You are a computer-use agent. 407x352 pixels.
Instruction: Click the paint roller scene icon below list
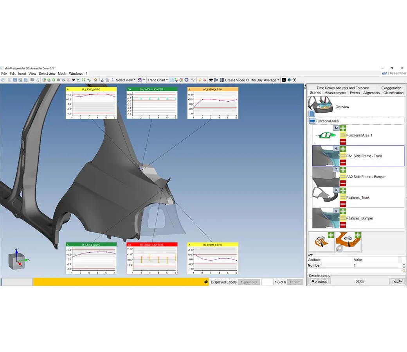click(321, 242)
